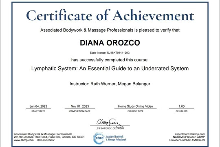This screenshot has width=220, height=147.
Task: Click Associated Bodywork & Massage Professionals logo text
Action: point(116,138)
